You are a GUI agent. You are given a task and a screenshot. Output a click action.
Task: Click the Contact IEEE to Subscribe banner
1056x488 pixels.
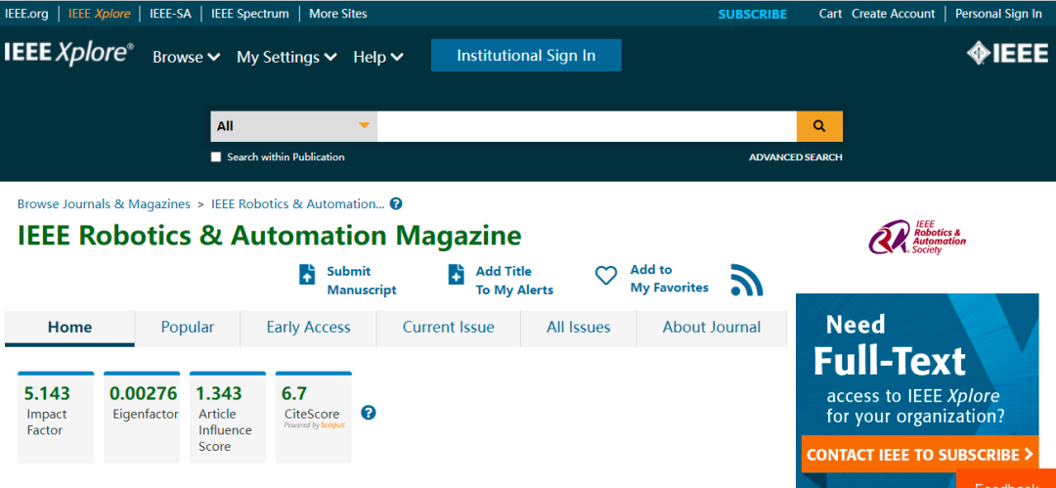tap(919, 455)
